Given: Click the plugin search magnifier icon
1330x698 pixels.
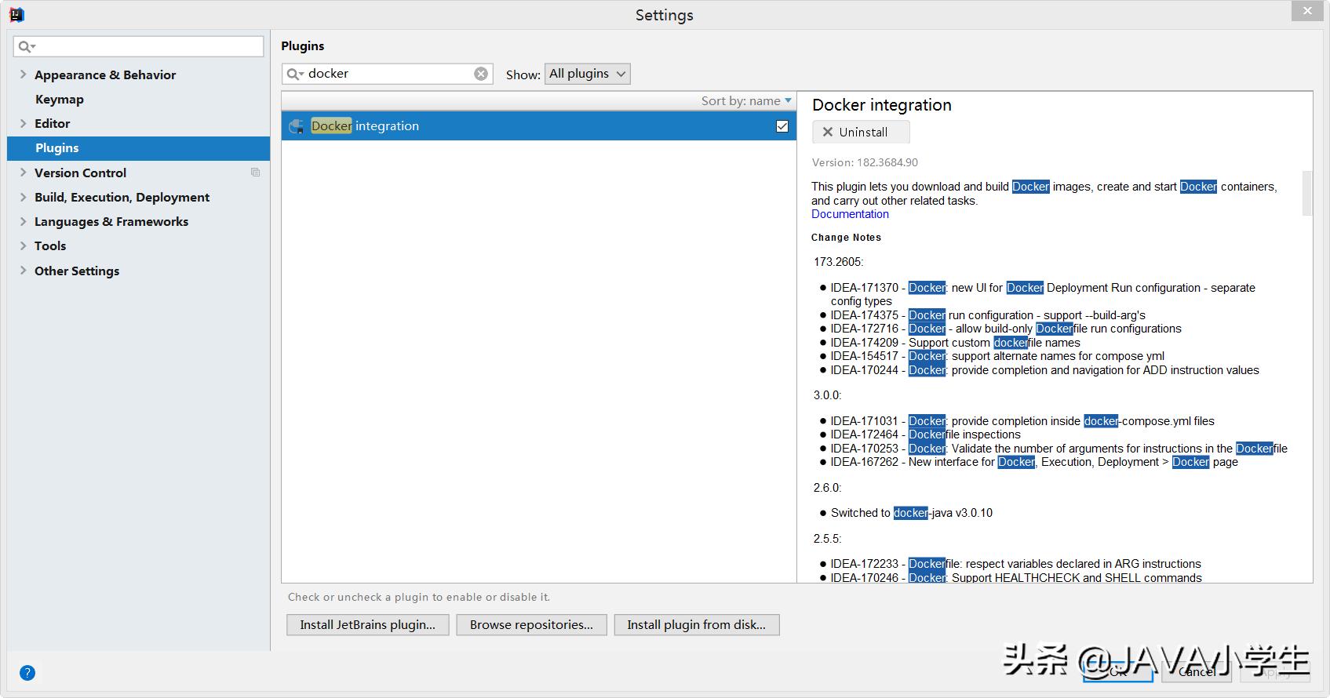Looking at the screenshot, I should click(294, 74).
